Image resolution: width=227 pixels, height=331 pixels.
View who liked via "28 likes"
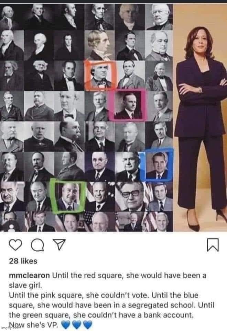pyautogui.click(x=23, y=261)
